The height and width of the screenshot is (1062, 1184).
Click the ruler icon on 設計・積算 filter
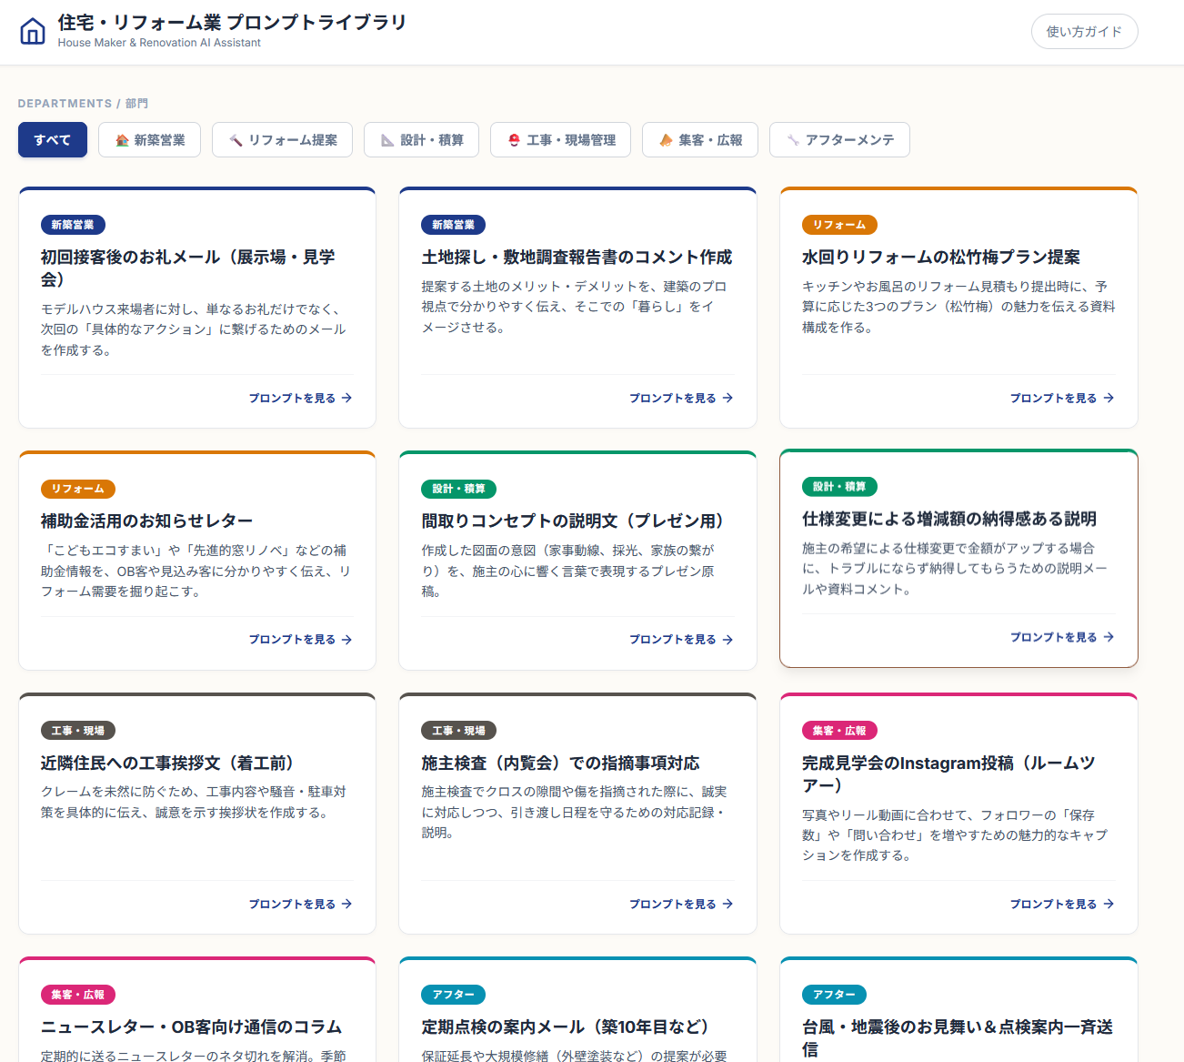[387, 140]
